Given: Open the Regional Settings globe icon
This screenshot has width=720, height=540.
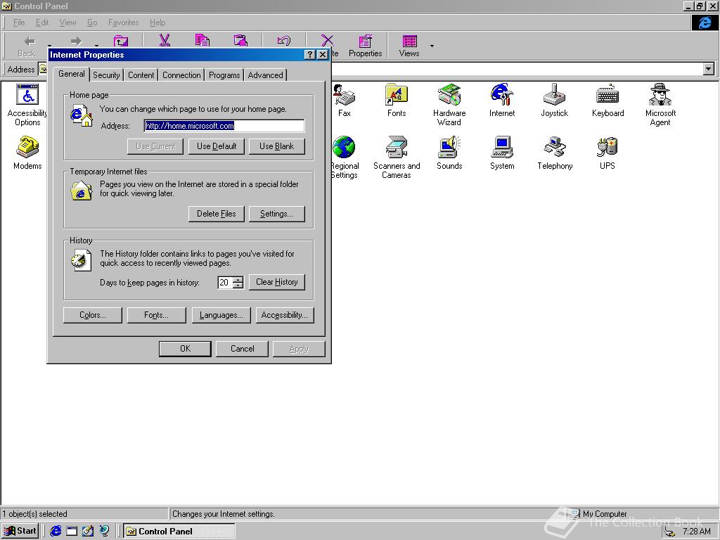Looking at the screenshot, I should (345, 157).
